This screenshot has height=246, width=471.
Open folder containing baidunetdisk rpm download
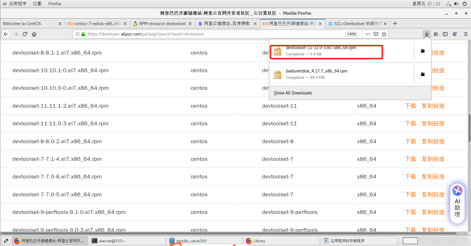(x=423, y=74)
